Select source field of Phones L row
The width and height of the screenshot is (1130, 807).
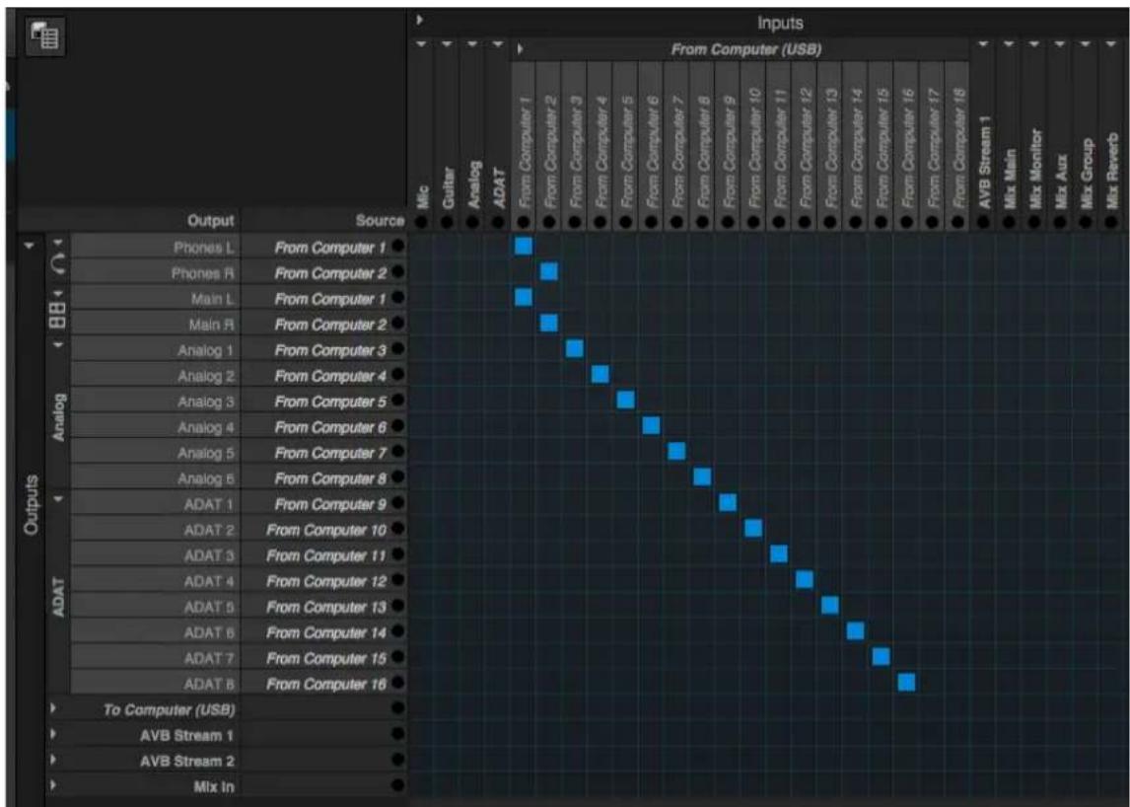322,248
